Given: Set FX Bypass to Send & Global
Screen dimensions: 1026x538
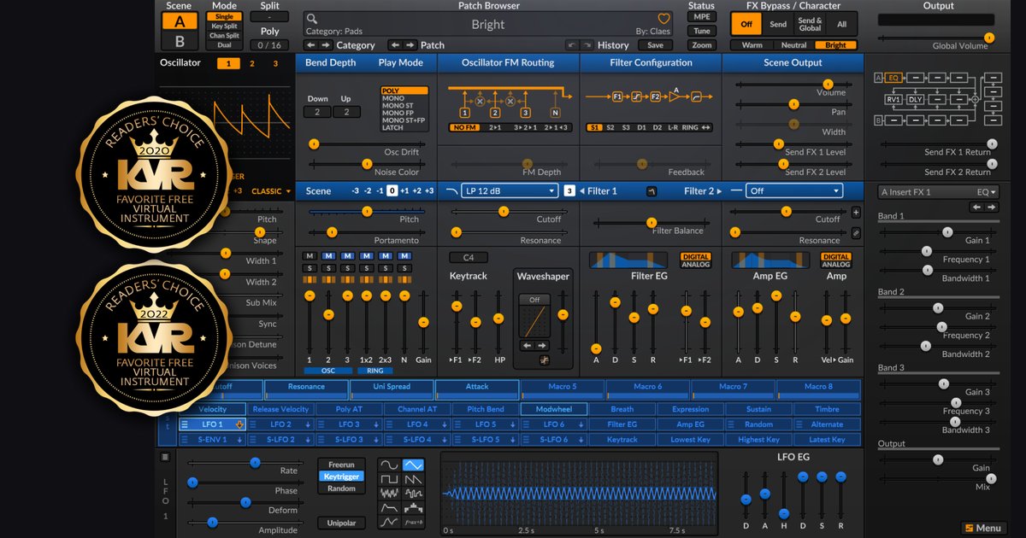Looking at the screenshot, I should point(811,23).
